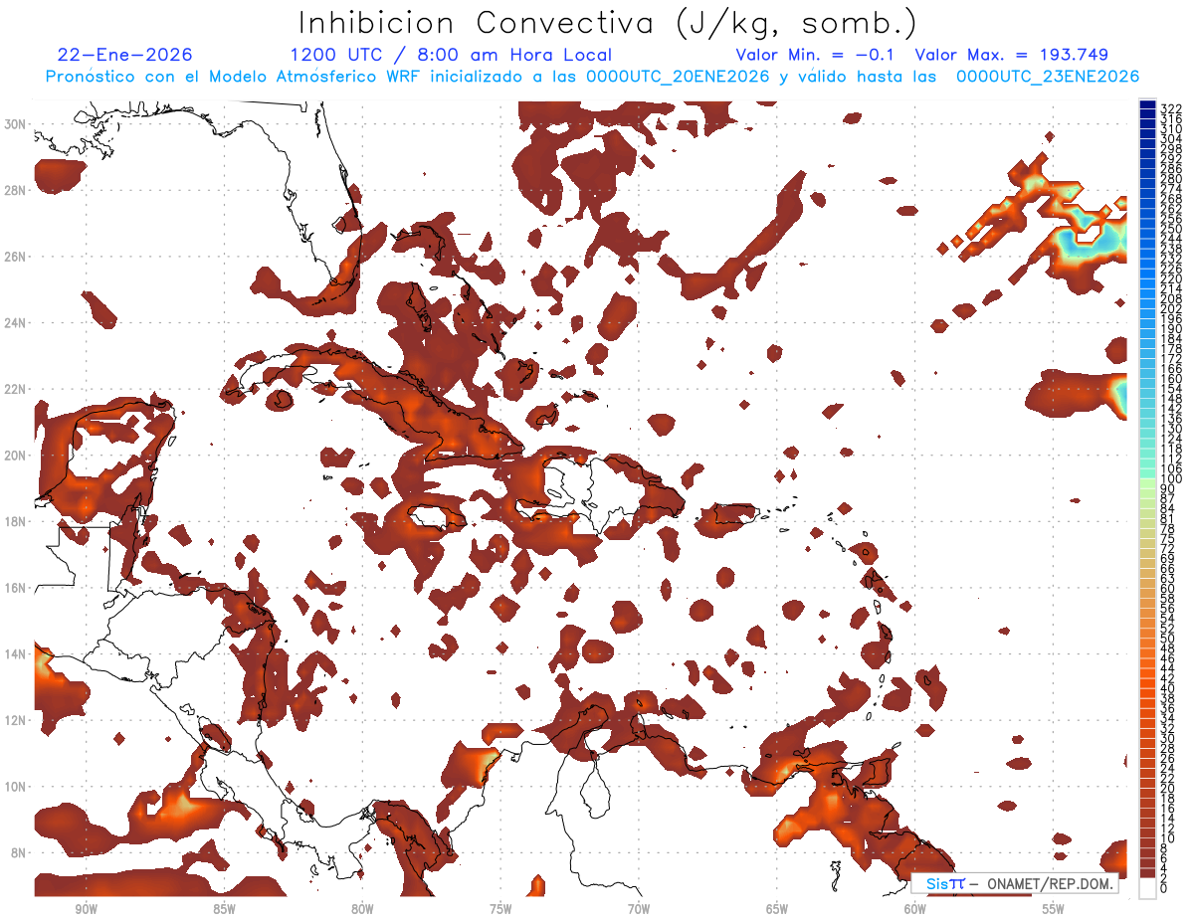Click the 10N latitude label

[16, 787]
